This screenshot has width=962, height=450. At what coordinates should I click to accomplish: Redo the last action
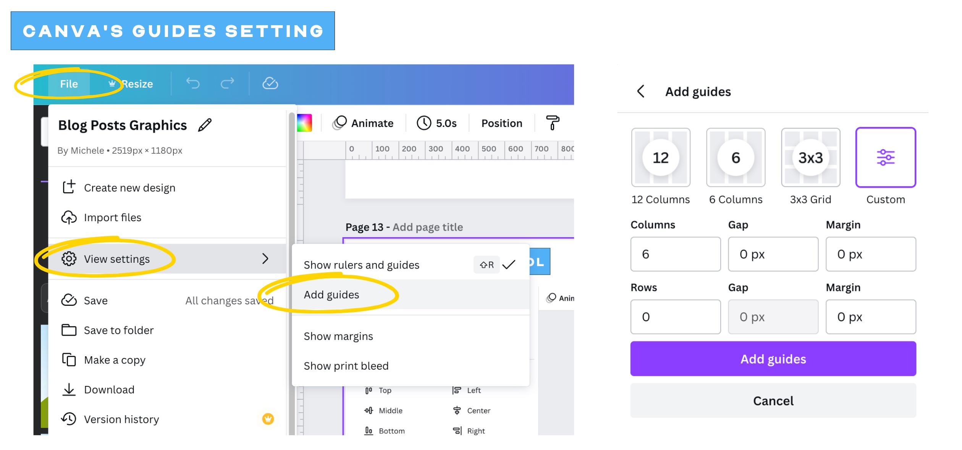[x=227, y=84]
